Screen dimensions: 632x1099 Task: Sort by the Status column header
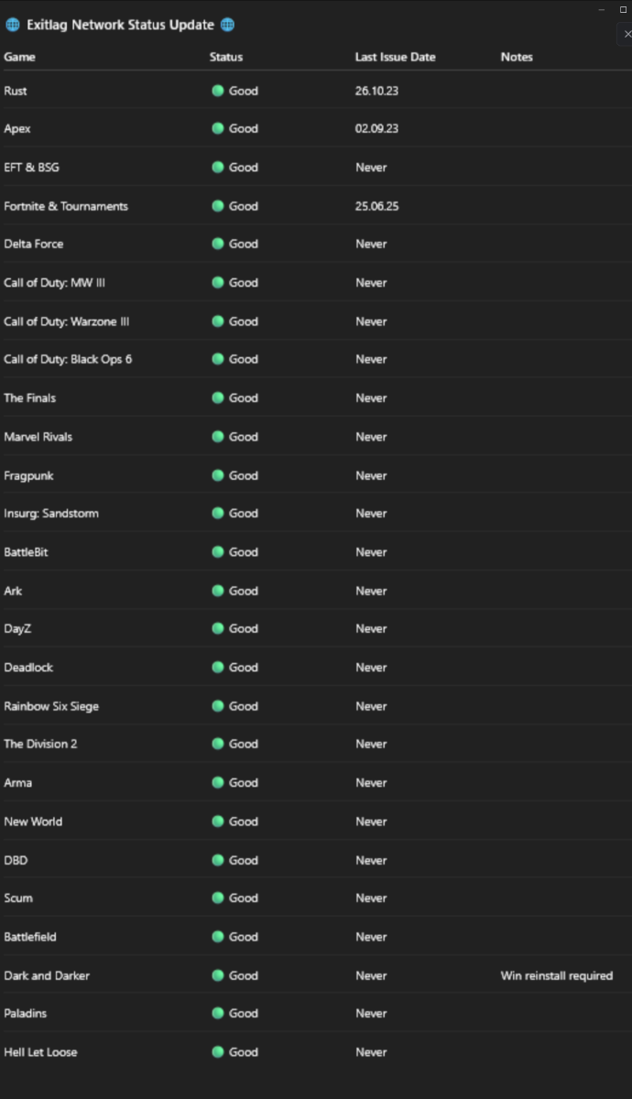click(x=226, y=57)
